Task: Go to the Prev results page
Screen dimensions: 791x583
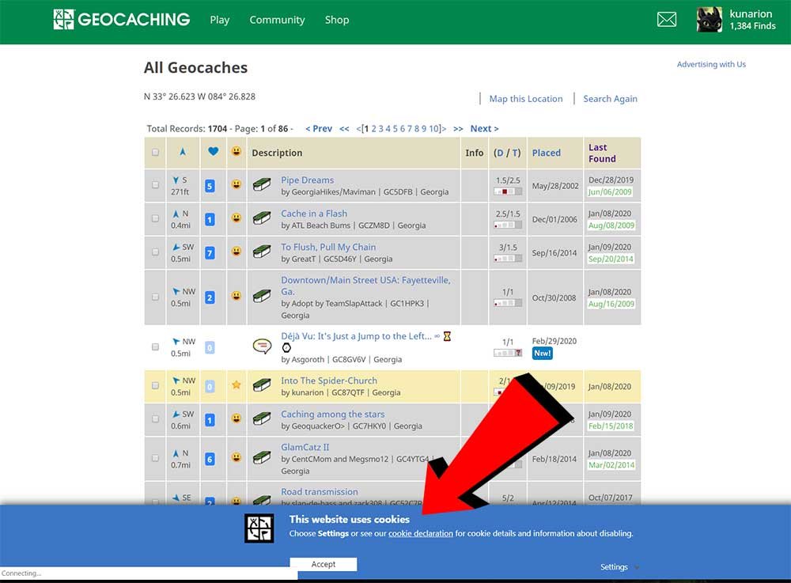Action: [x=318, y=129]
